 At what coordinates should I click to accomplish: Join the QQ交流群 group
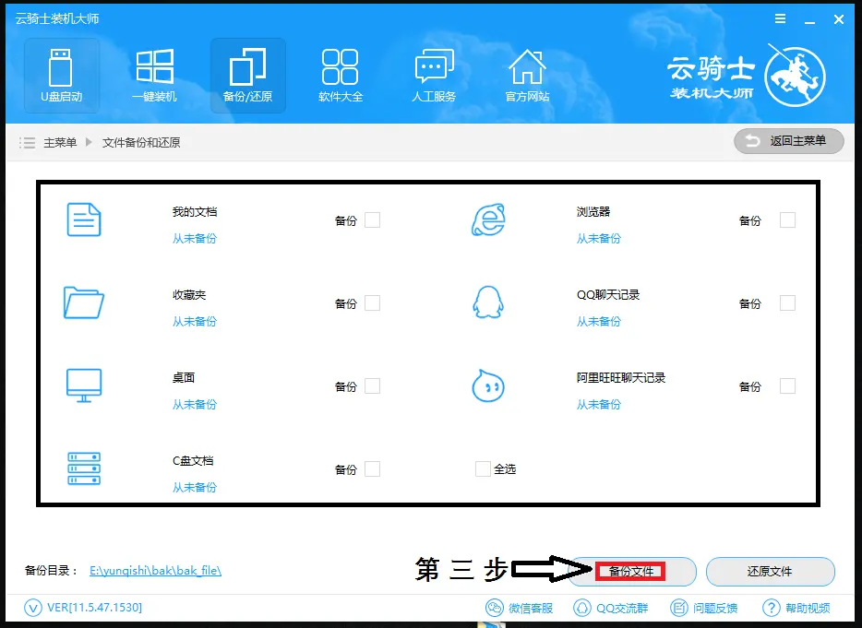610,608
